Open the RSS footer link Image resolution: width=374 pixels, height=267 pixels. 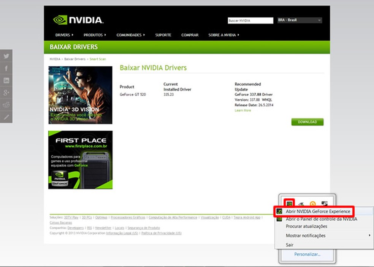[x=89, y=228]
